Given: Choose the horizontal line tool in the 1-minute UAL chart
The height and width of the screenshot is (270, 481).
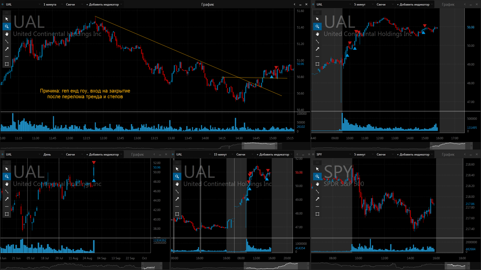Looking at the screenshot, I should pos(7,56).
